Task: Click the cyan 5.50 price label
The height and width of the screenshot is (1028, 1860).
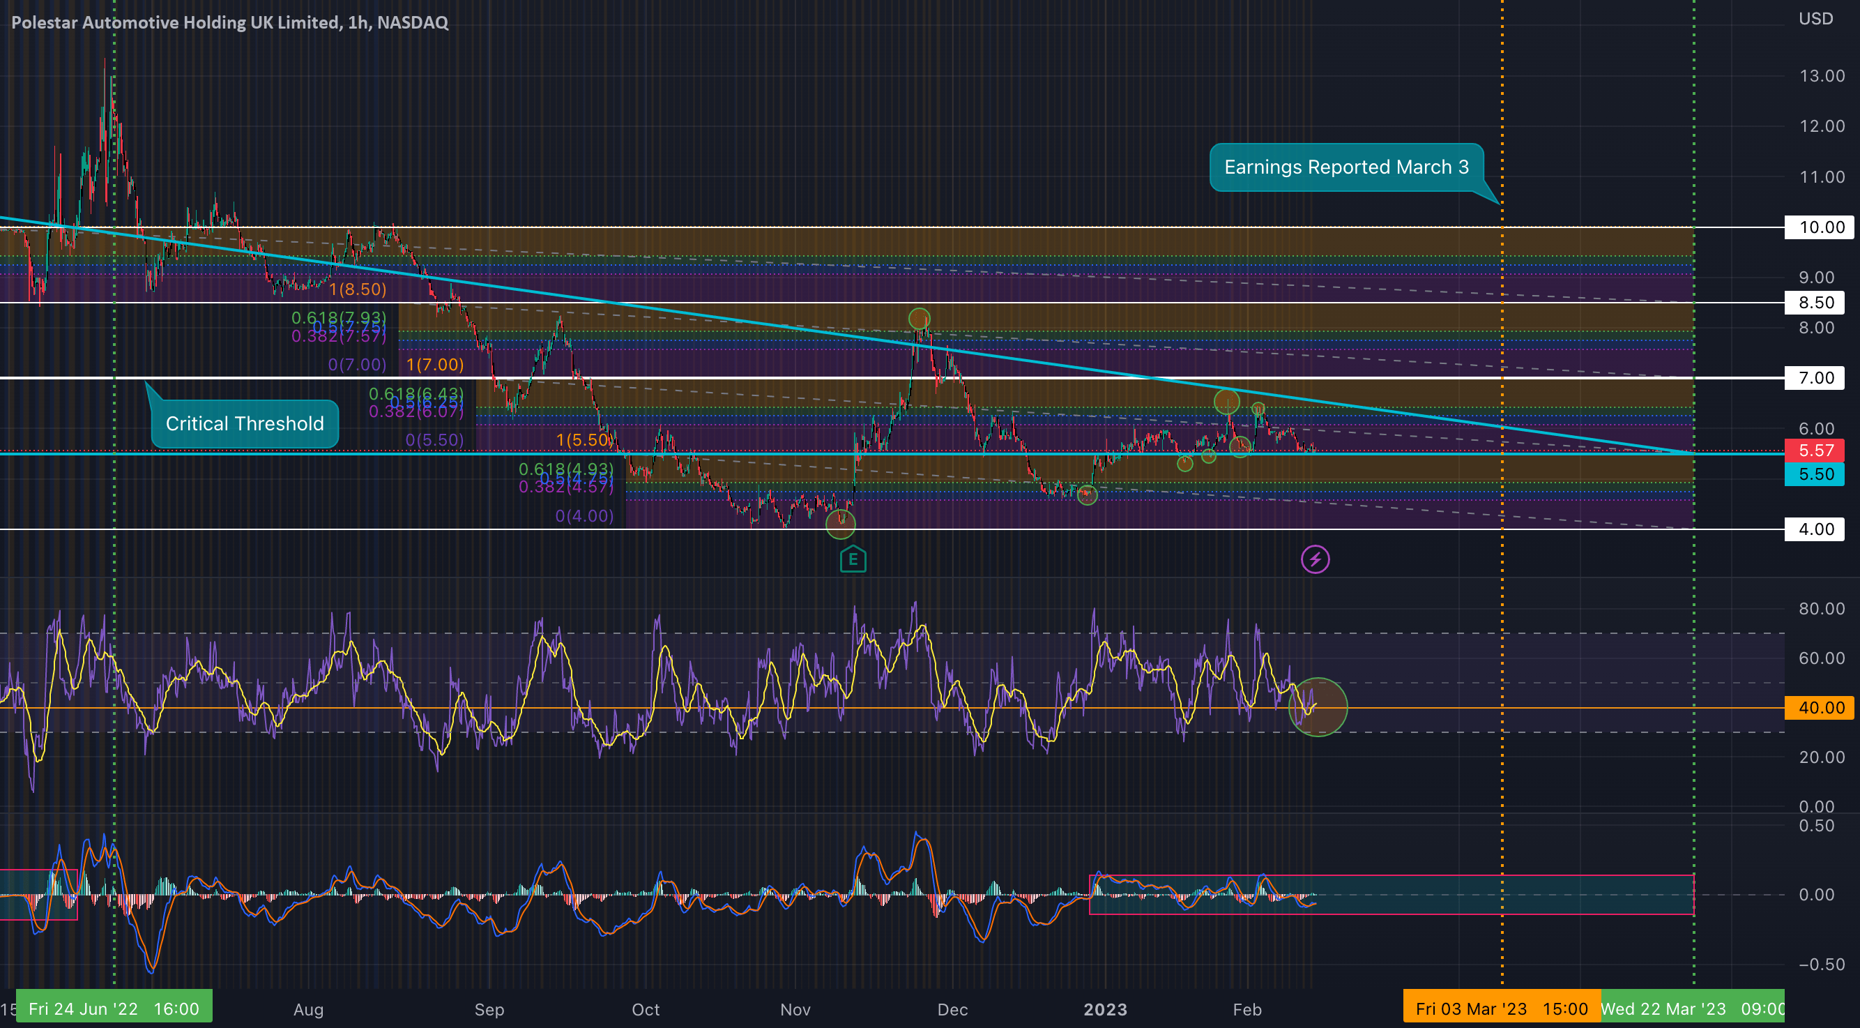Action: coord(1815,474)
